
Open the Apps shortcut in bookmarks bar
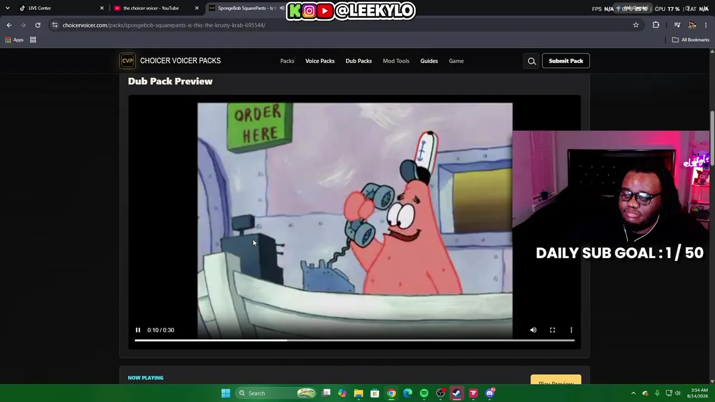pyautogui.click(x=14, y=40)
